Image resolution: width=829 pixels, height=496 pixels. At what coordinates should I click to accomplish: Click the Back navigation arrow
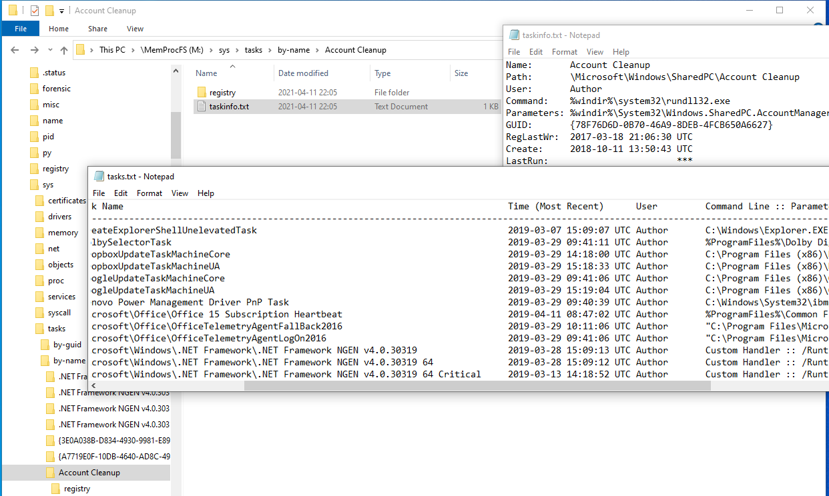(x=15, y=50)
